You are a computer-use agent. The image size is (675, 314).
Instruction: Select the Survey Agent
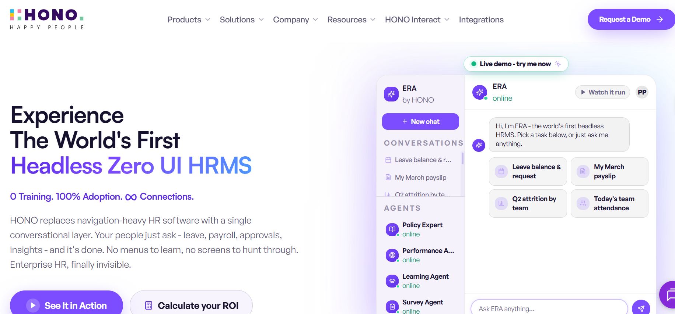421,307
